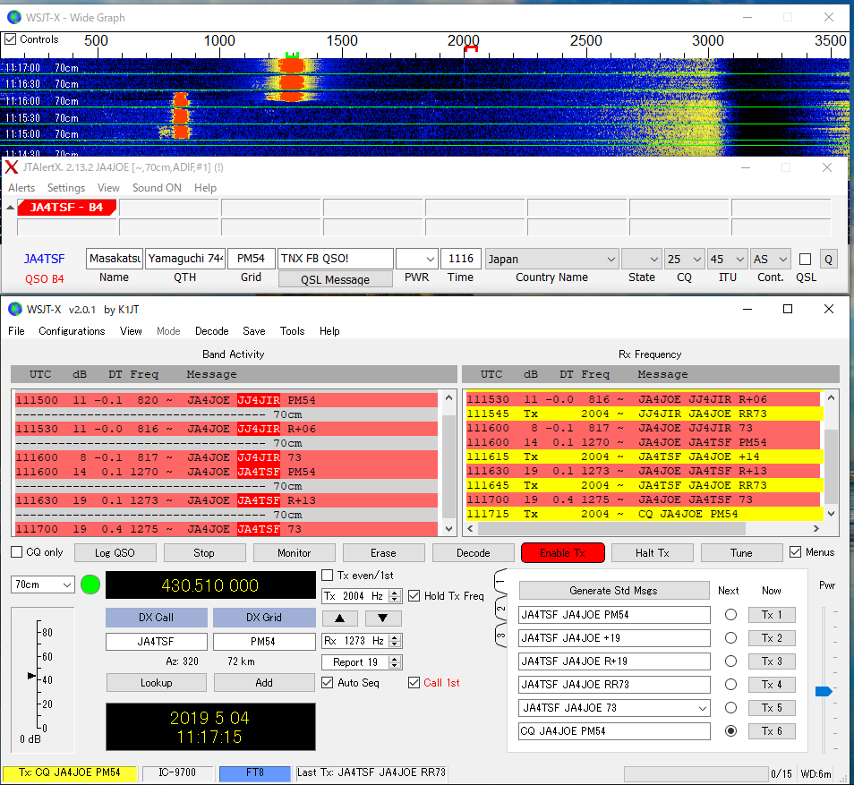Select message tab 2 in Tx panel

point(501,609)
